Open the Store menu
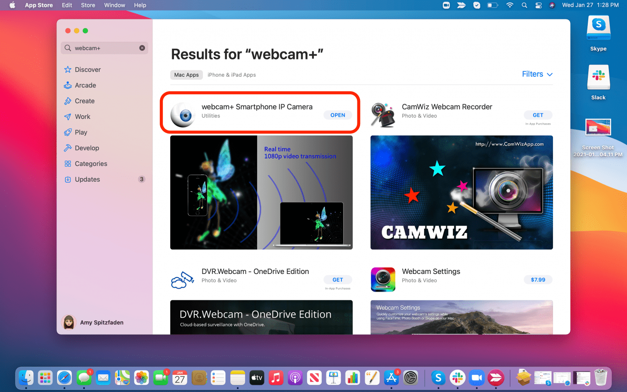The width and height of the screenshot is (627, 392). click(x=88, y=5)
